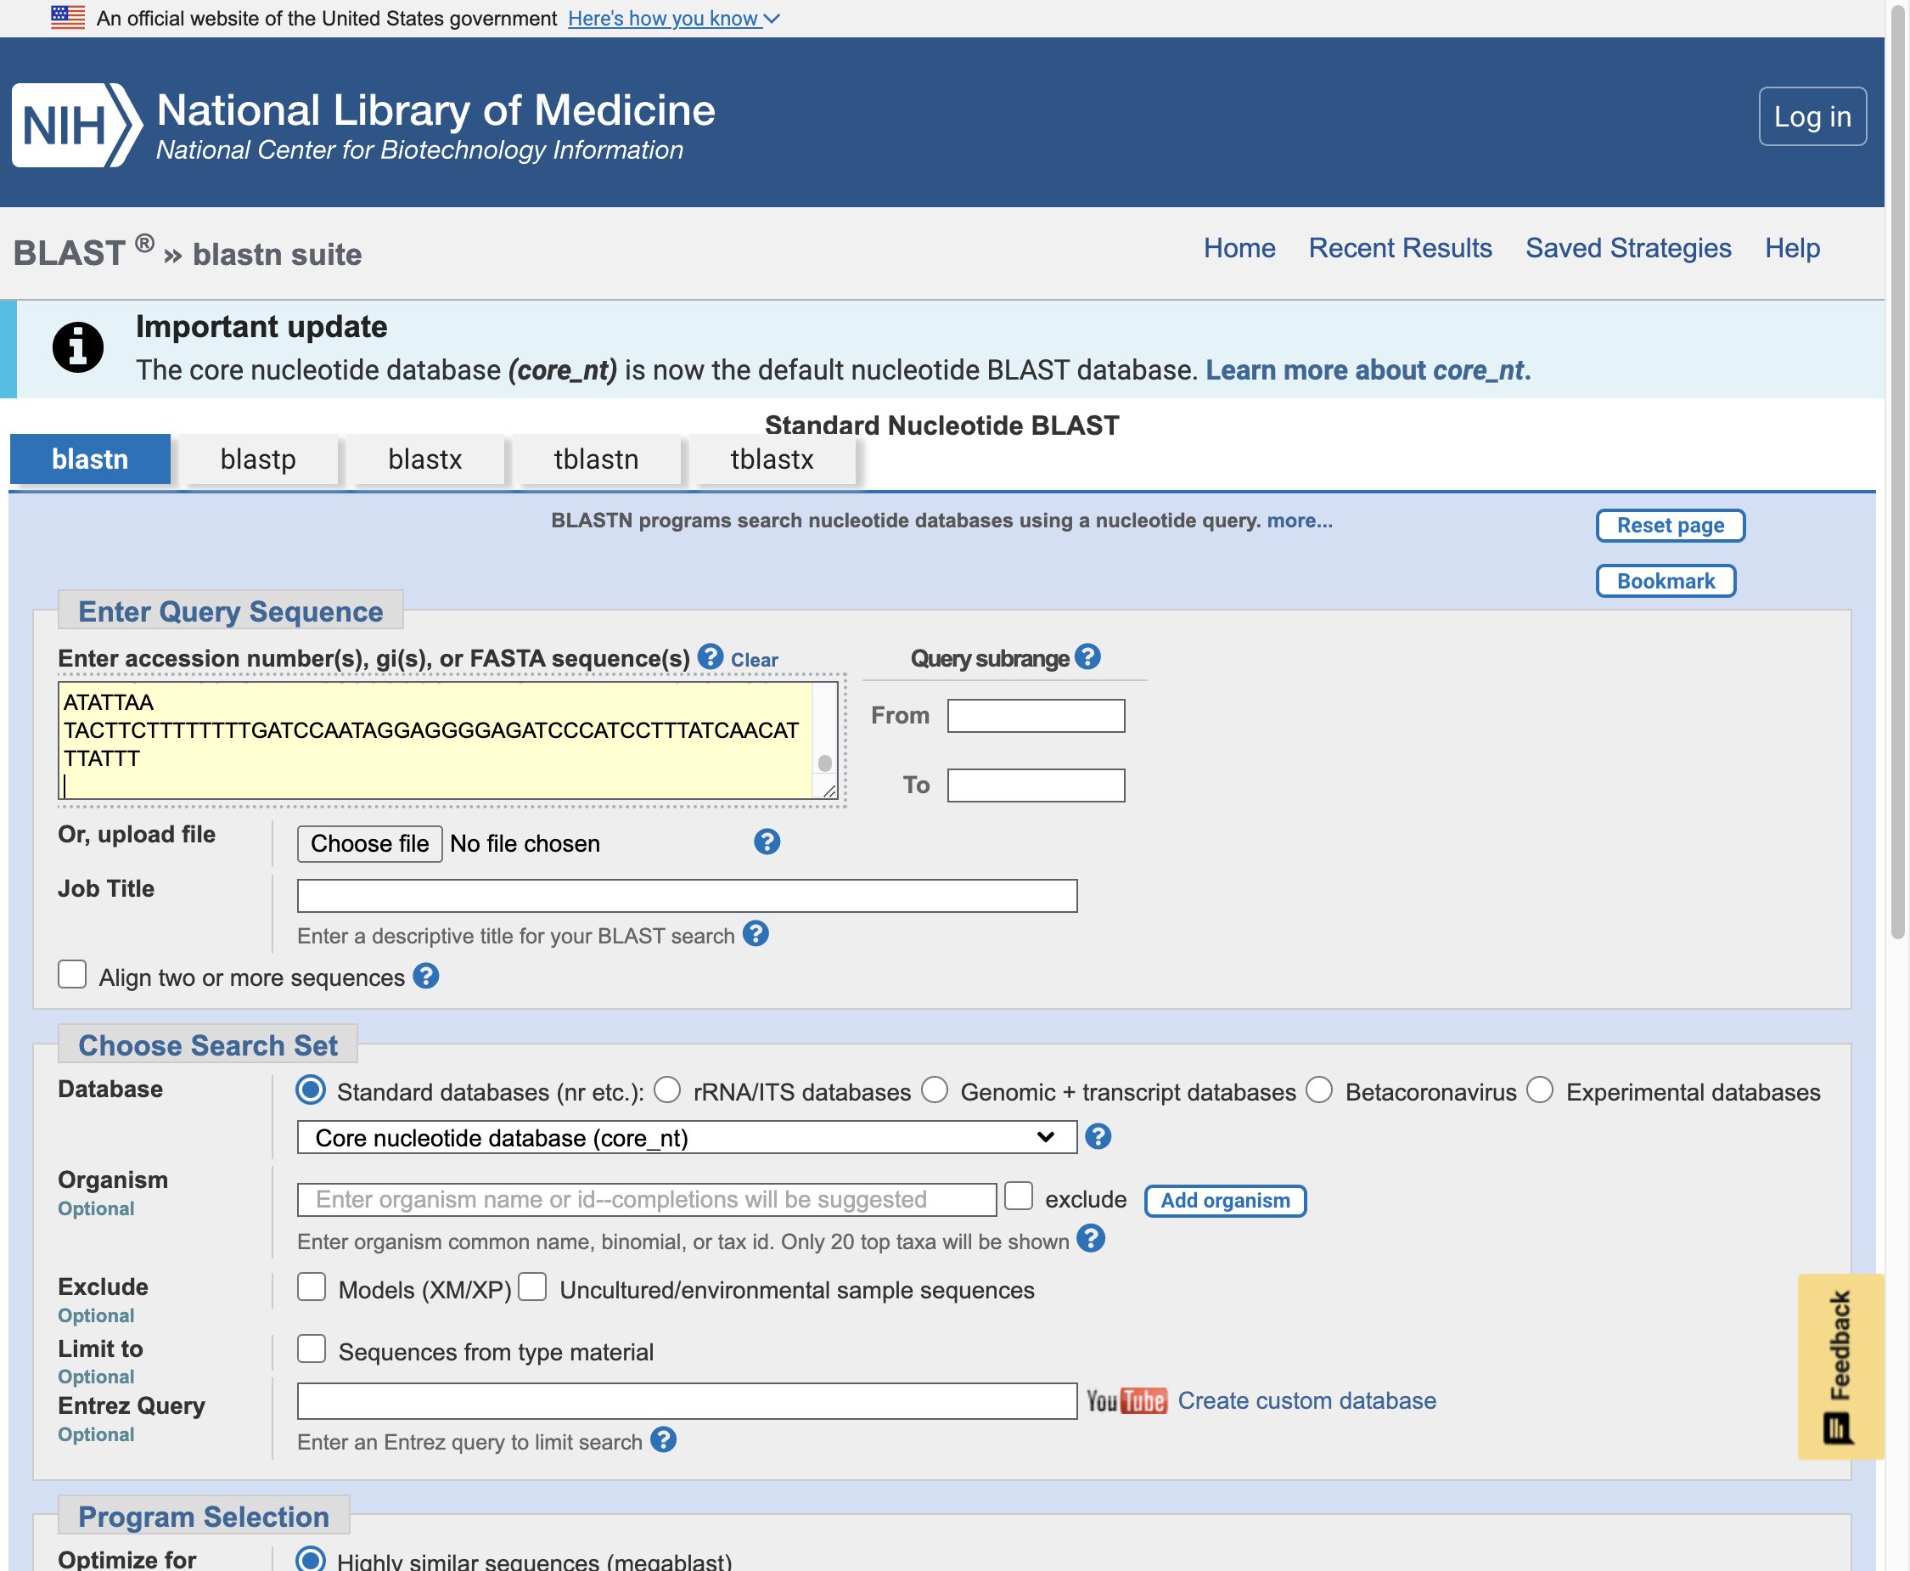Click the help icon beside upload file
The width and height of the screenshot is (1910, 1571).
pyautogui.click(x=767, y=842)
